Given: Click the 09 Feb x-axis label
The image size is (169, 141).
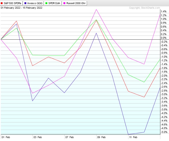Looking at the screenshot, I should (101, 137).
